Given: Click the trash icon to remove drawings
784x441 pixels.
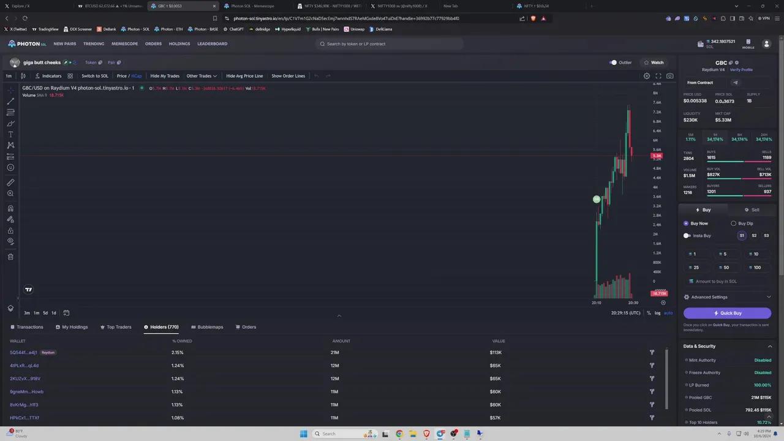Looking at the screenshot, I should point(10,257).
